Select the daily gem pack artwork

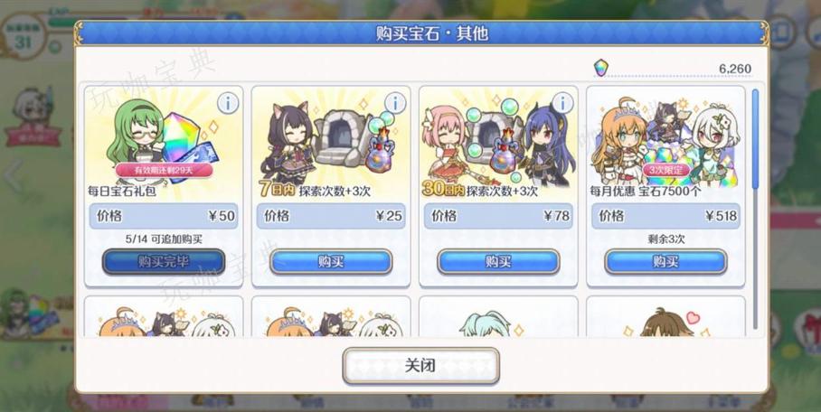164,140
